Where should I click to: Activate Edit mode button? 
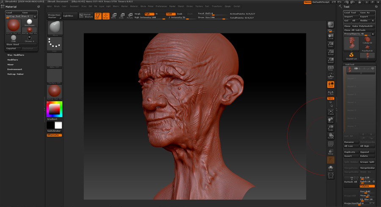[98, 16]
